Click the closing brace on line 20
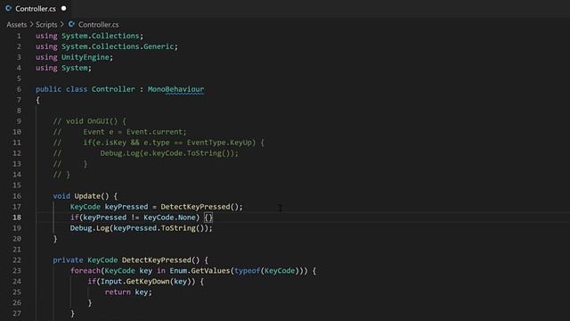Viewport: 570px width, 321px height. pos(55,239)
